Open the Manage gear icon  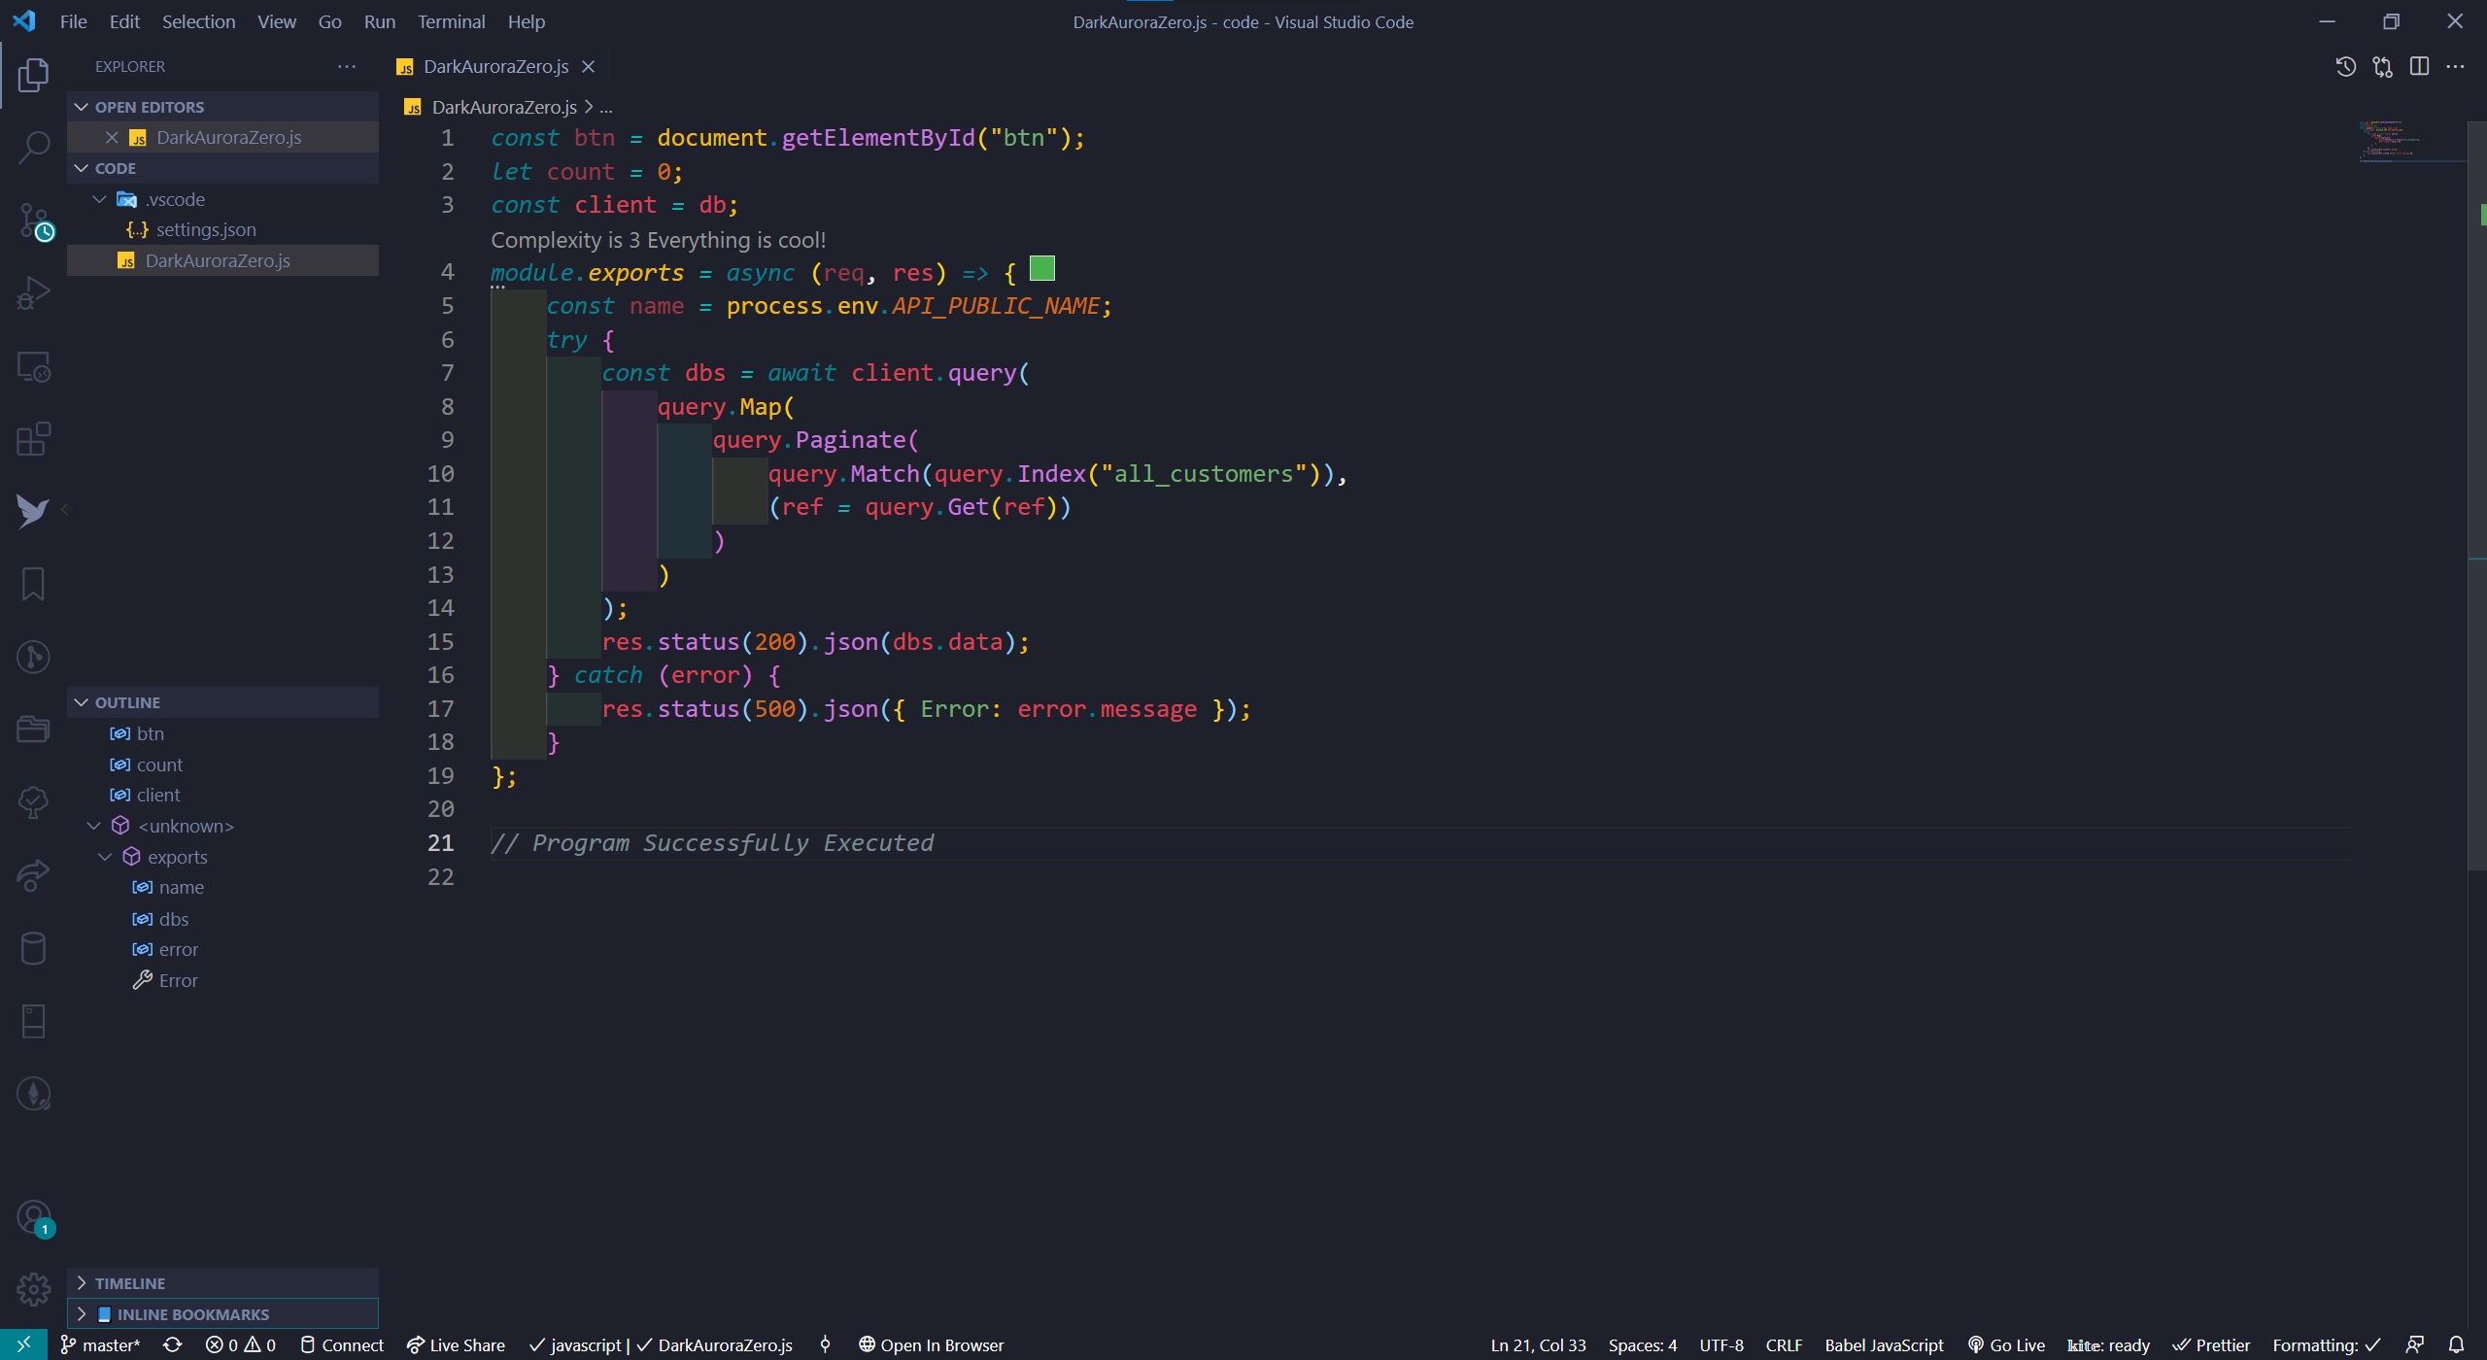[x=33, y=1289]
